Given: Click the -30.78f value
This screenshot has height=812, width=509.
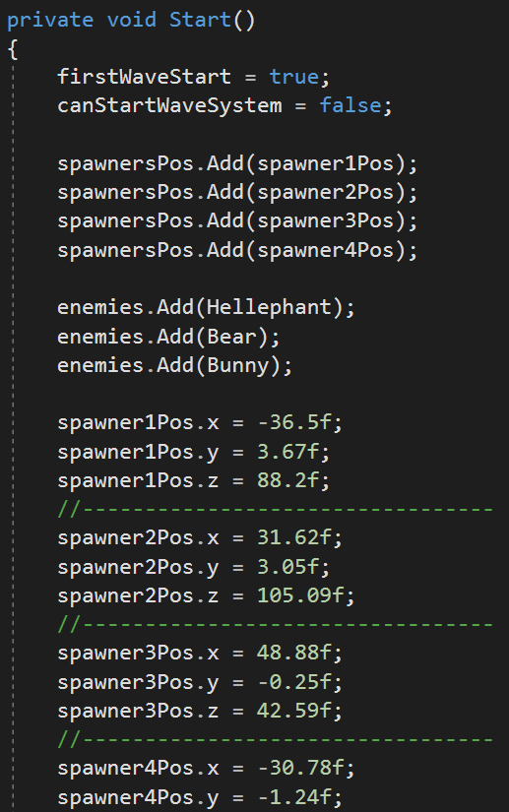Looking at the screenshot, I should pos(301,768).
